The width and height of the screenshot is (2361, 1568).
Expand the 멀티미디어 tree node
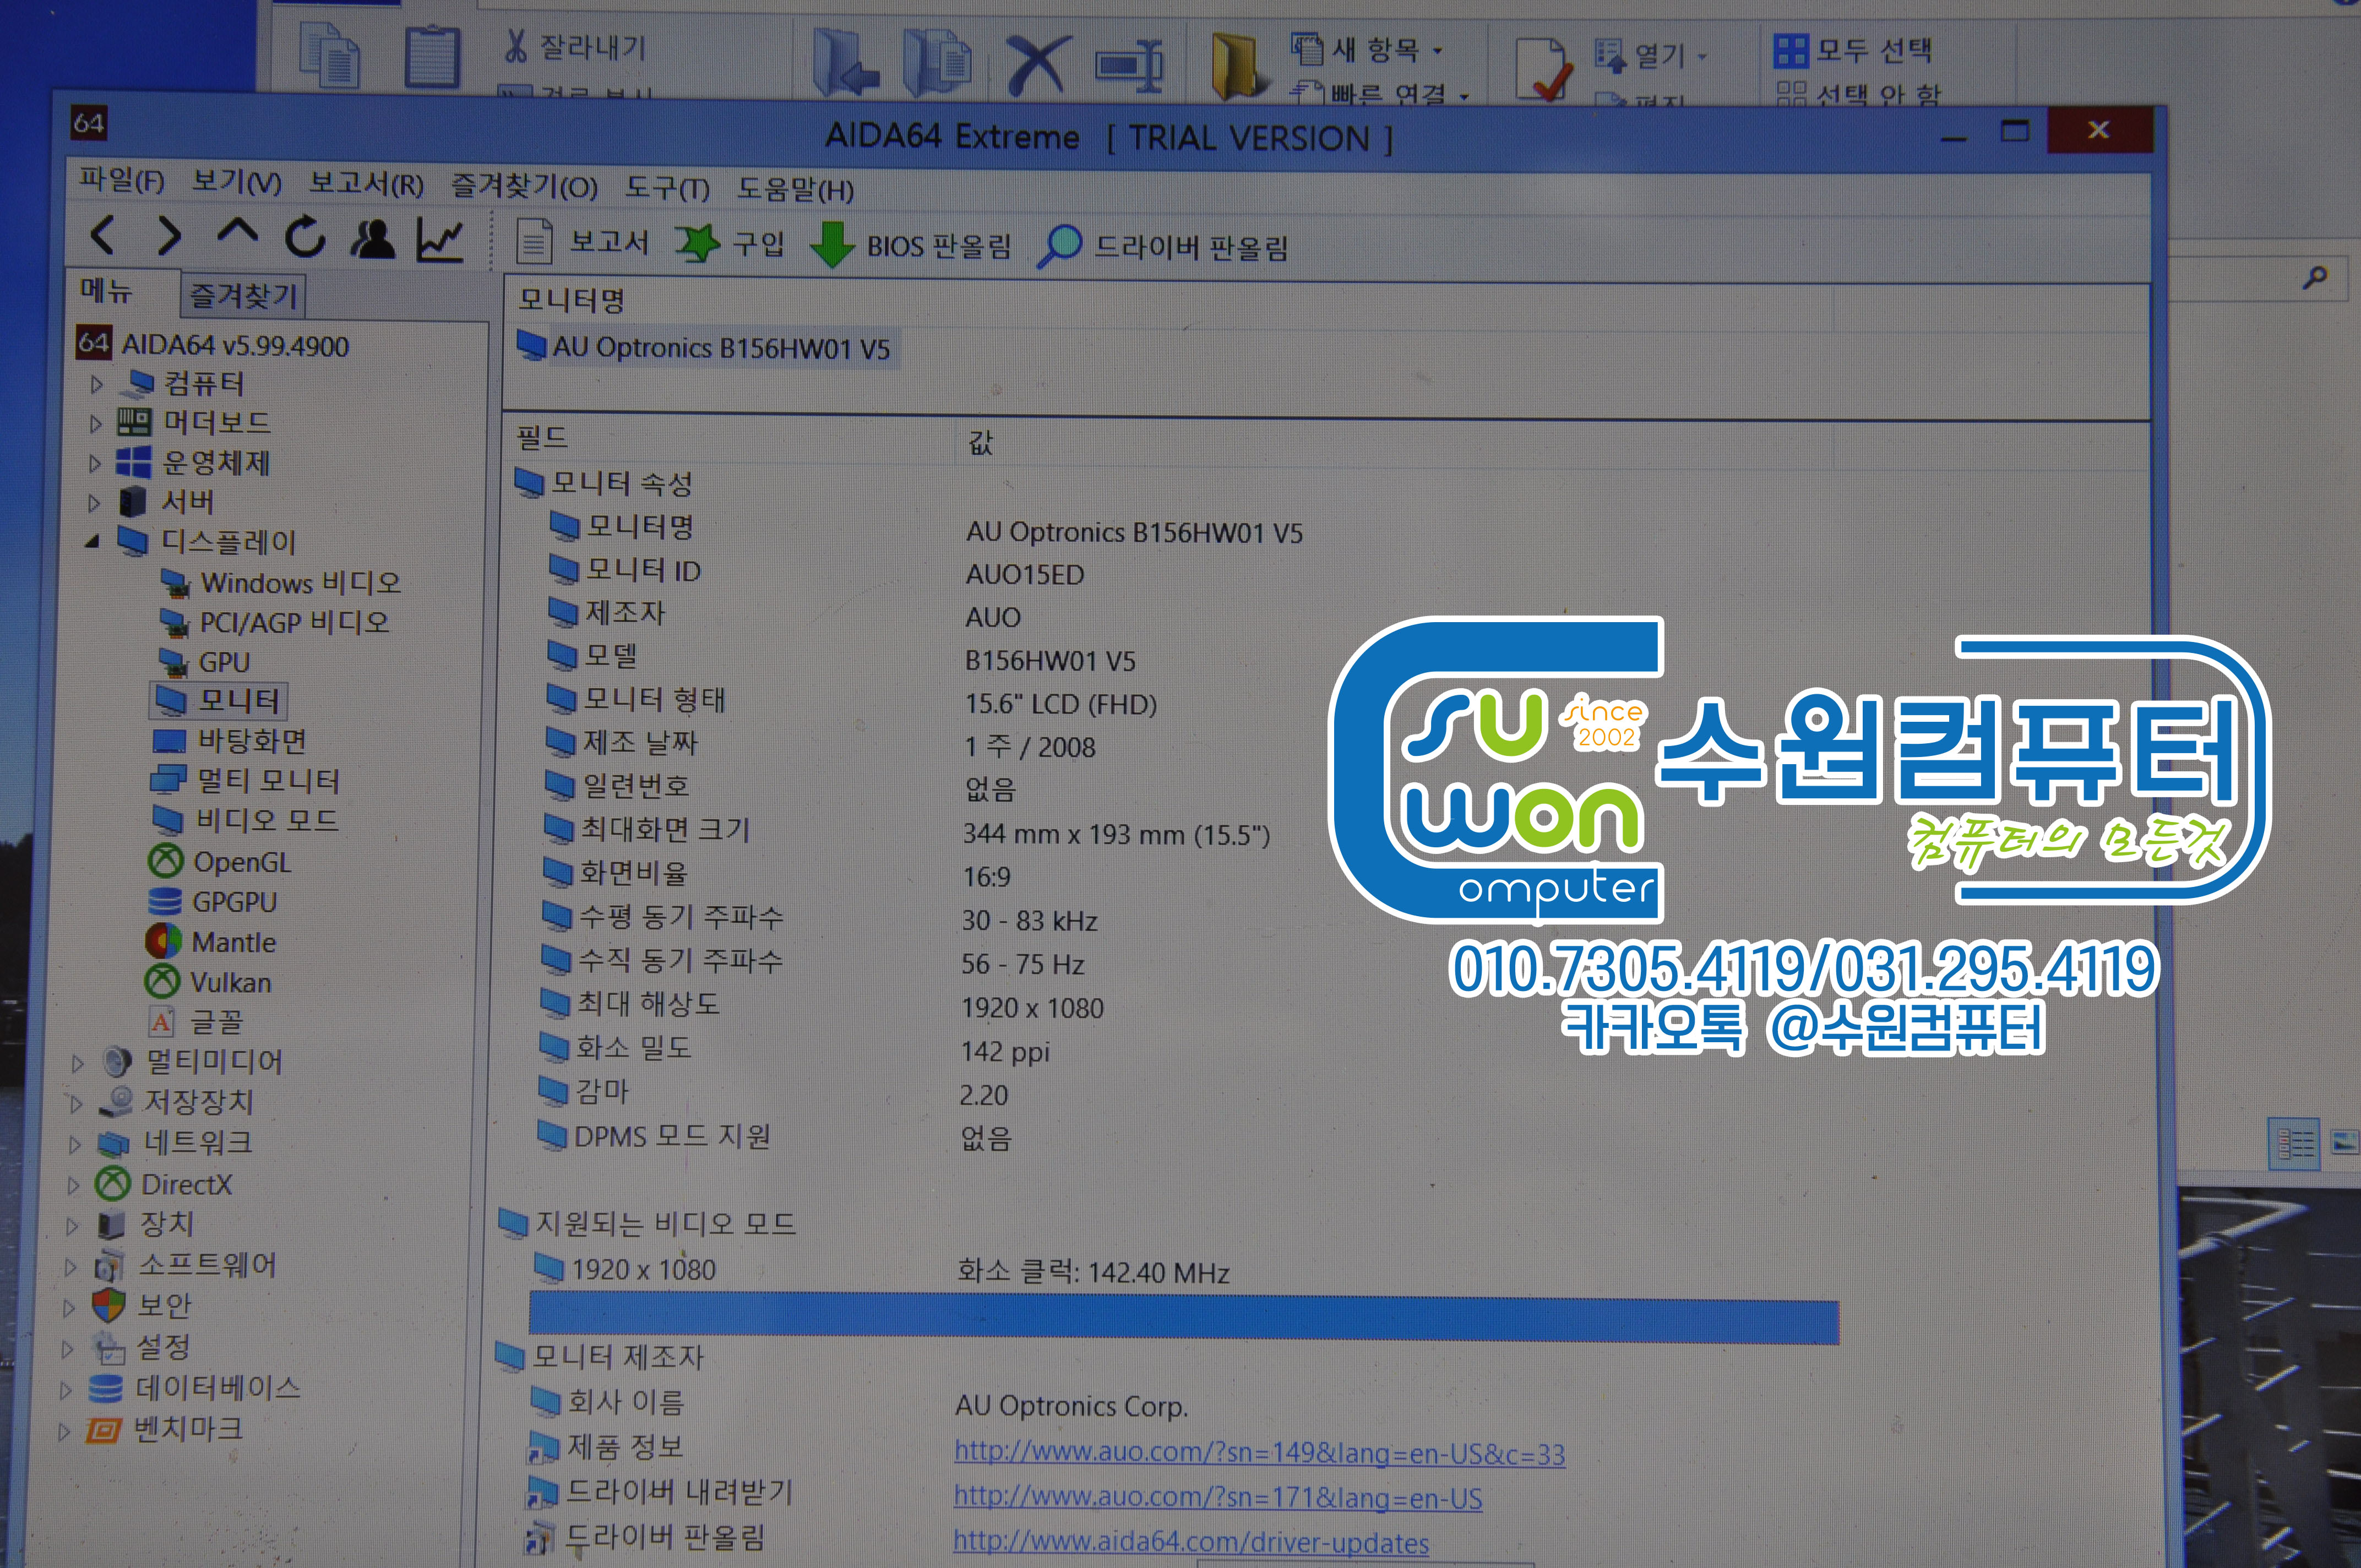pos(78,1063)
